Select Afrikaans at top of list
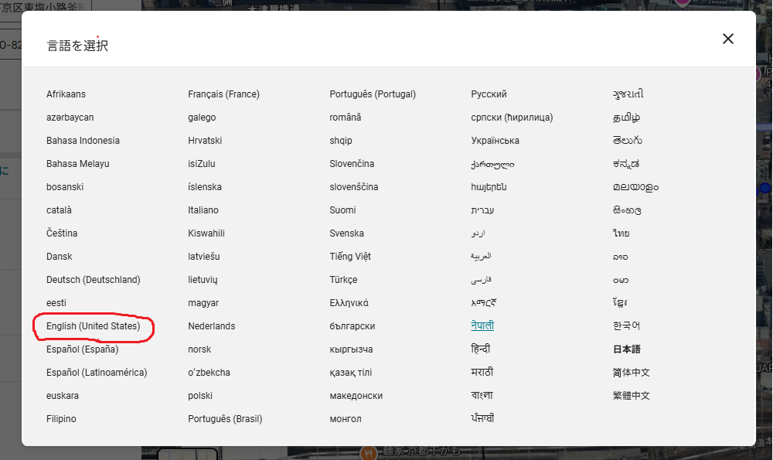 click(66, 94)
